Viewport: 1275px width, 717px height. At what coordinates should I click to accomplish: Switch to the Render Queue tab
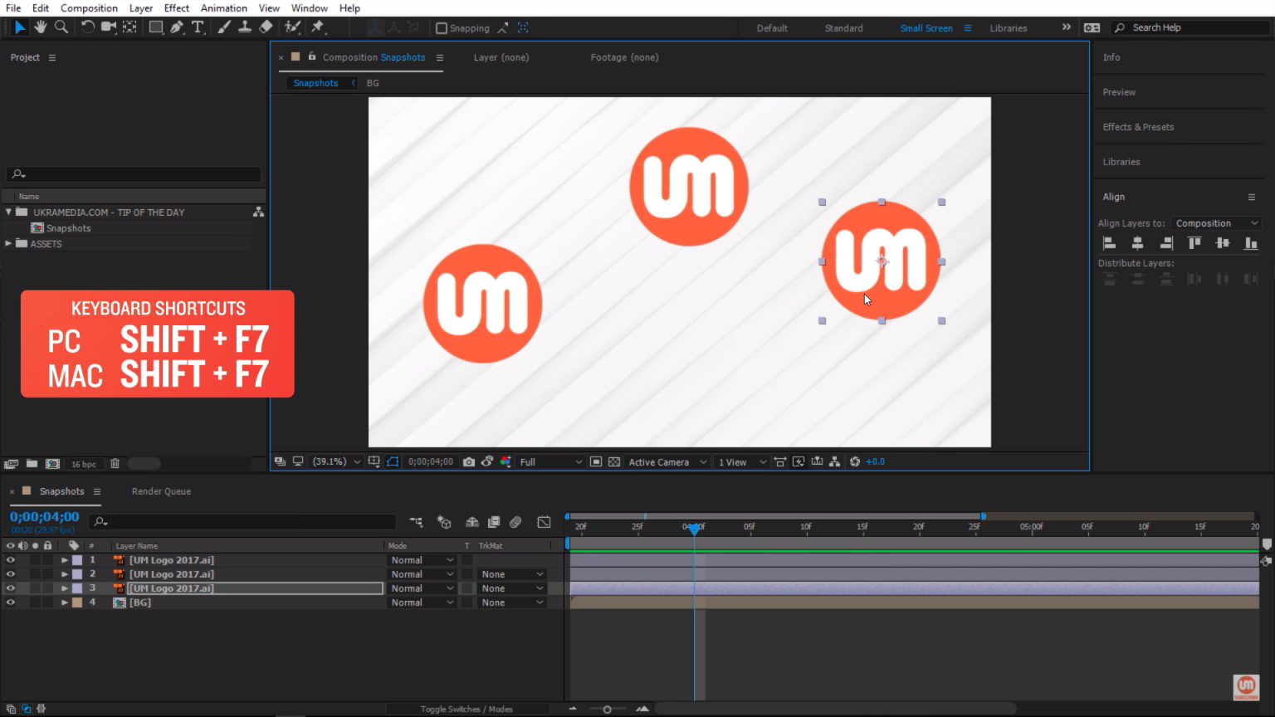click(161, 491)
